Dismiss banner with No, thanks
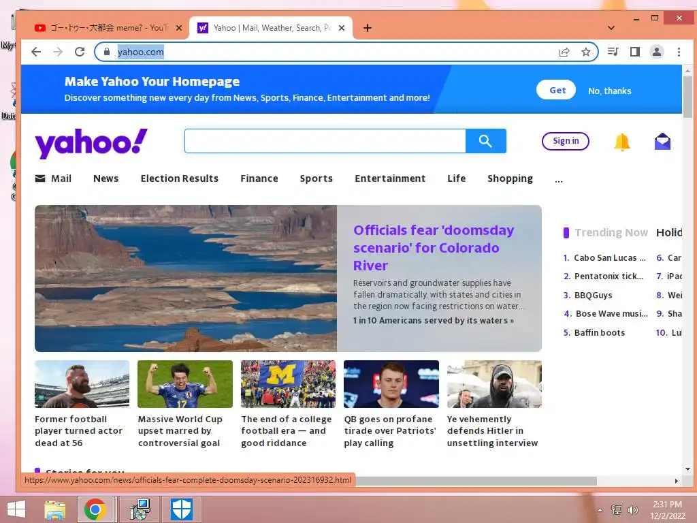 click(x=609, y=91)
